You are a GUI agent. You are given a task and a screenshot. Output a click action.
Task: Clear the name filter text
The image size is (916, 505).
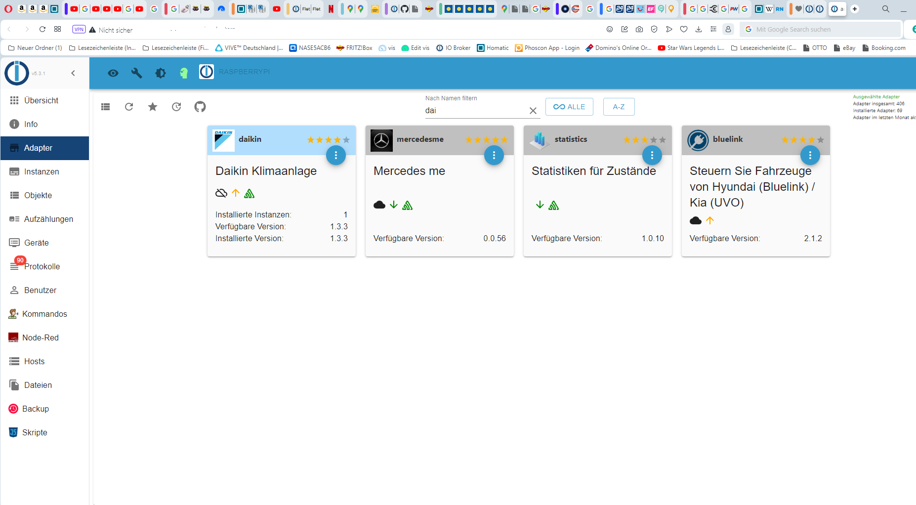[x=533, y=111]
